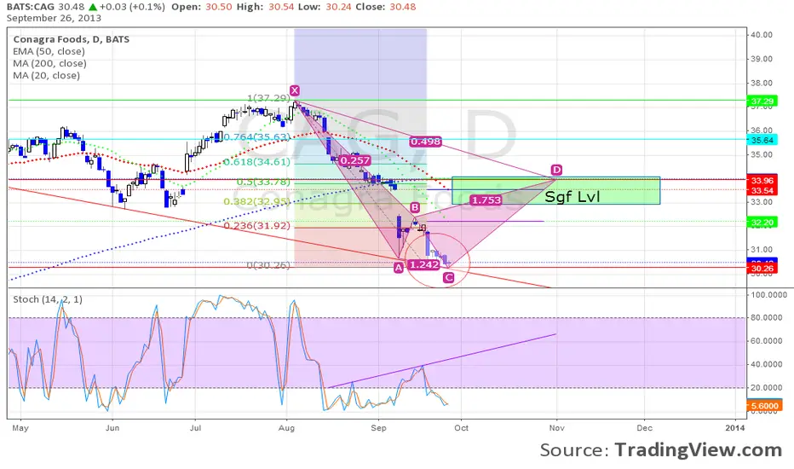
Task: Click the orange 5.6000 stochastic value tag
Action: (764, 406)
